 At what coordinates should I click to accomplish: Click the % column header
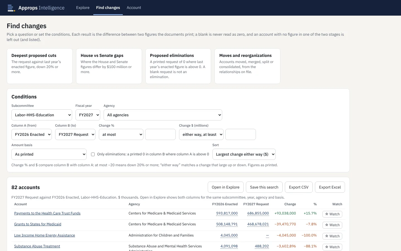pos(315,204)
